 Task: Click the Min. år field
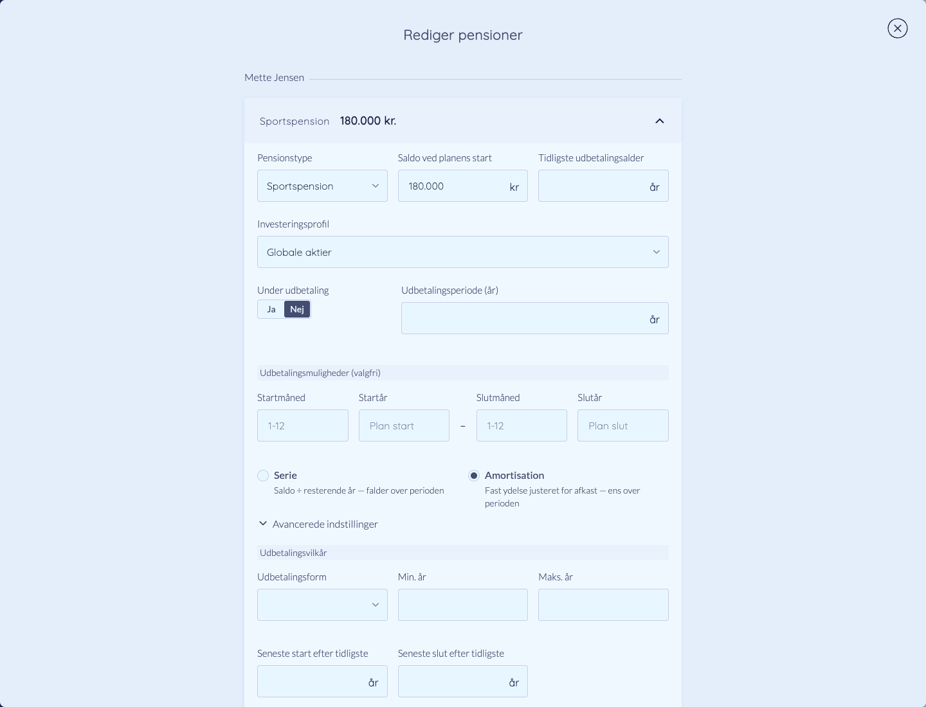(x=462, y=605)
